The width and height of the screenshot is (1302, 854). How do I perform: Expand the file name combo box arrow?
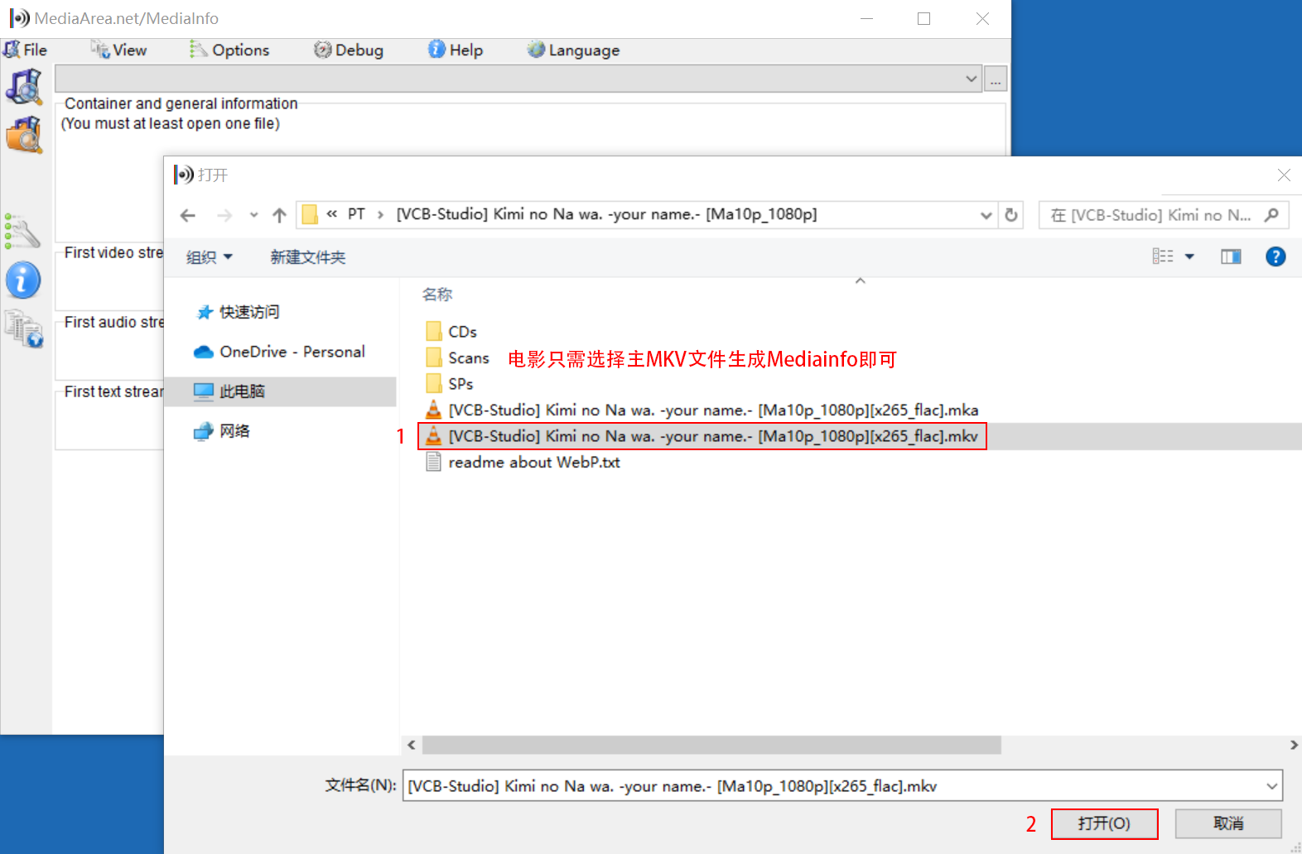[x=1271, y=786]
